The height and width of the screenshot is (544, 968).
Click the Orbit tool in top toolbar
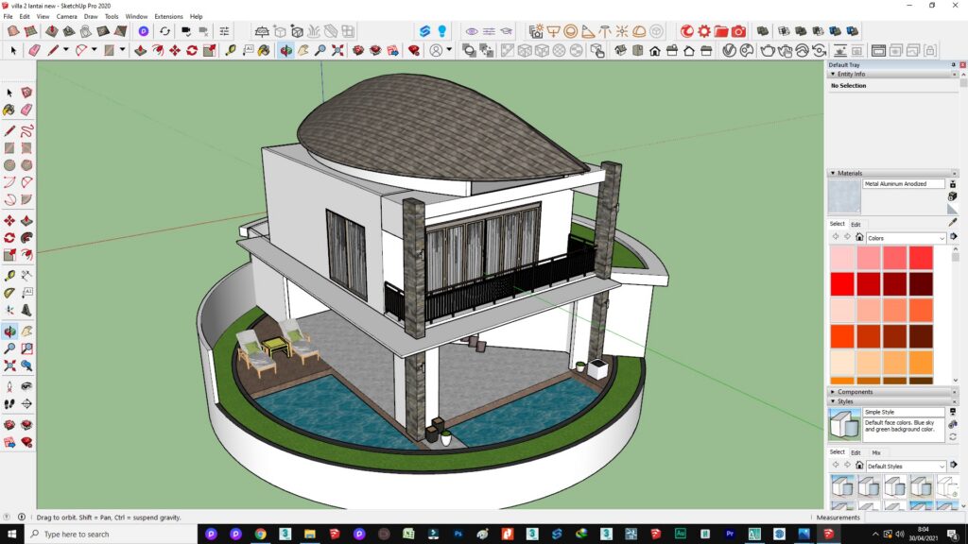tap(285, 51)
